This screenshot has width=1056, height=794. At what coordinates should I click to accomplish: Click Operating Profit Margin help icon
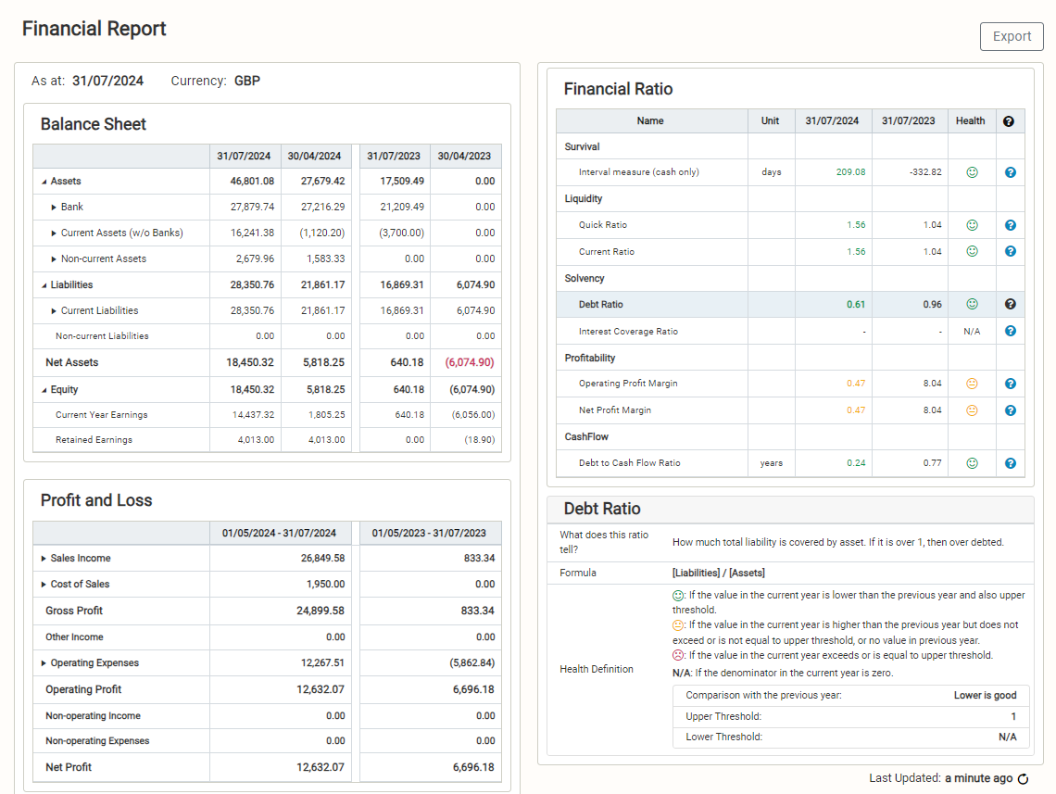[x=1011, y=384]
